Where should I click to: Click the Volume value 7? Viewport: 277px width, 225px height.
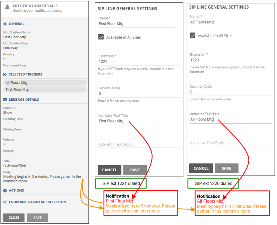[4, 144]
